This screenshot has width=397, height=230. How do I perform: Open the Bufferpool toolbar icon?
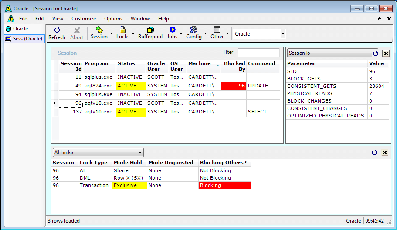150,30
